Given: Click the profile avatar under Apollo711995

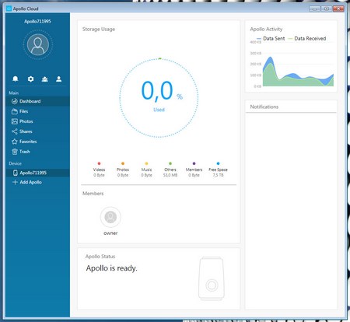Looking at the screenshot, I should pos(38,44).
